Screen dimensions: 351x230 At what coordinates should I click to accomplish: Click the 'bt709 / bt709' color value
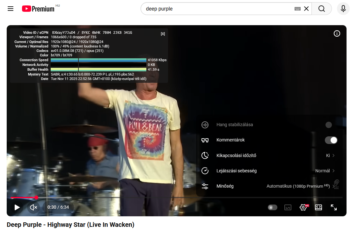click(62, 55)
